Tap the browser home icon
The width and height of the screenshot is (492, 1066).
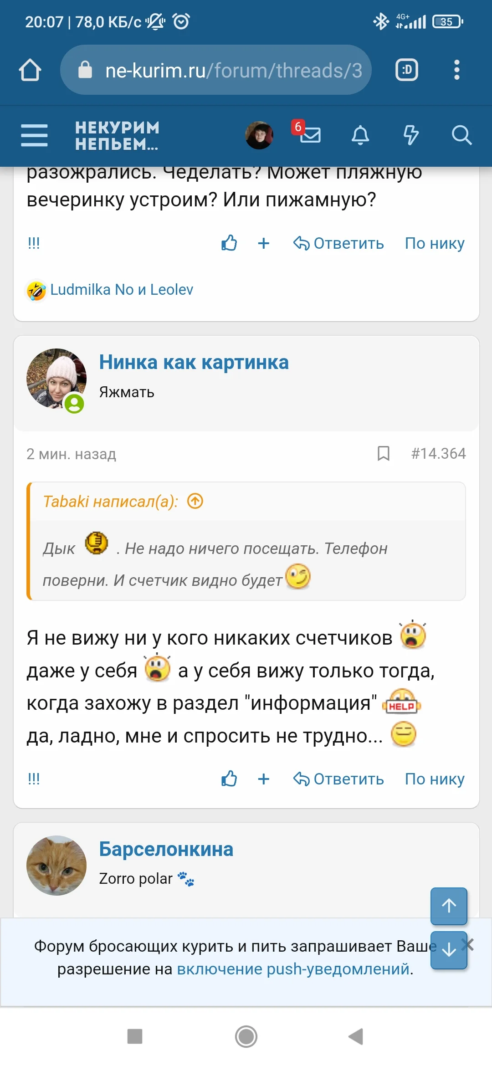coord(30,70)
